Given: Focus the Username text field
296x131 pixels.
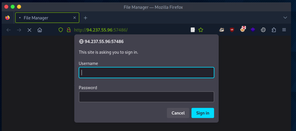Looking at the screenshot, I should click(x=146, y=73).
